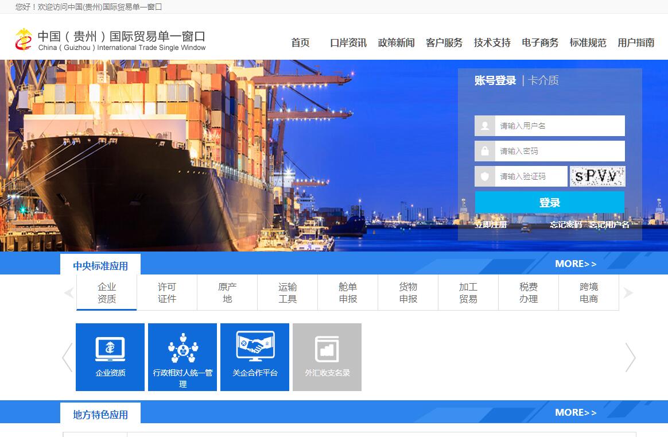Open the 行政相对人统一管理 tile
668x437 pixels.
point(182,357)
